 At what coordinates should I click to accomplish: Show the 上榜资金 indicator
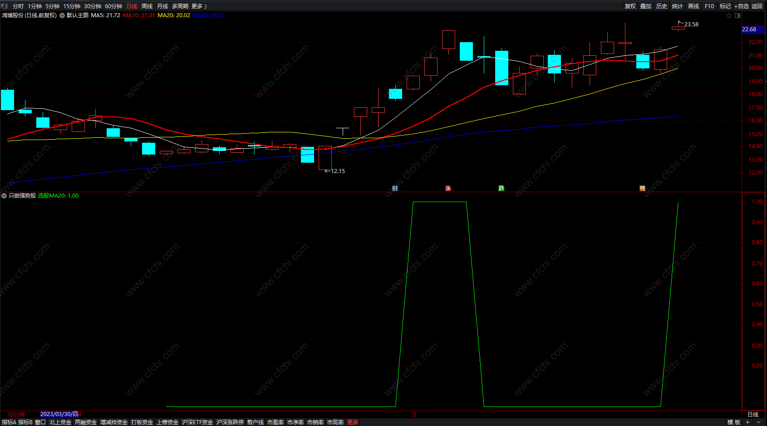(x=167, y=422)
